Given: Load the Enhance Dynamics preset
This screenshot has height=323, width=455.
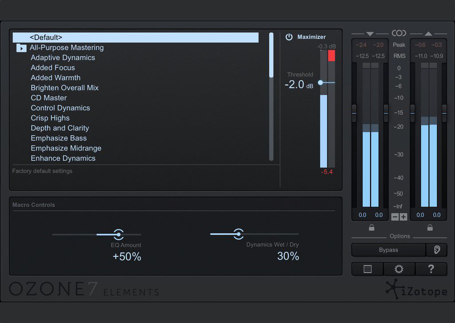Looking at the screenshot, I should click(63, 158).
